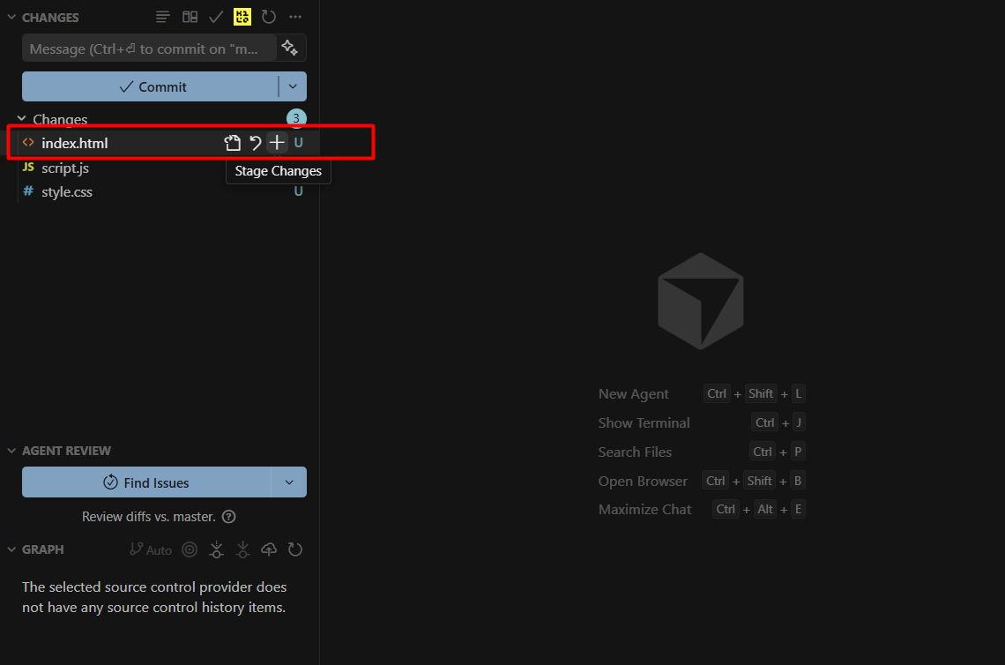1005x665 pixels.
Task: Refresh the Changes source control panel
Action: coord(269,18)
